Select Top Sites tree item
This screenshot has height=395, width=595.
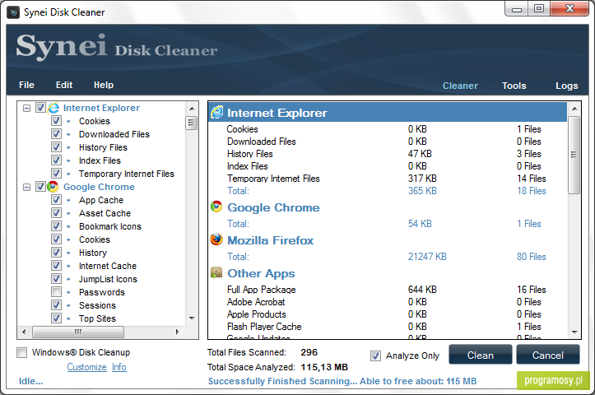98,318
